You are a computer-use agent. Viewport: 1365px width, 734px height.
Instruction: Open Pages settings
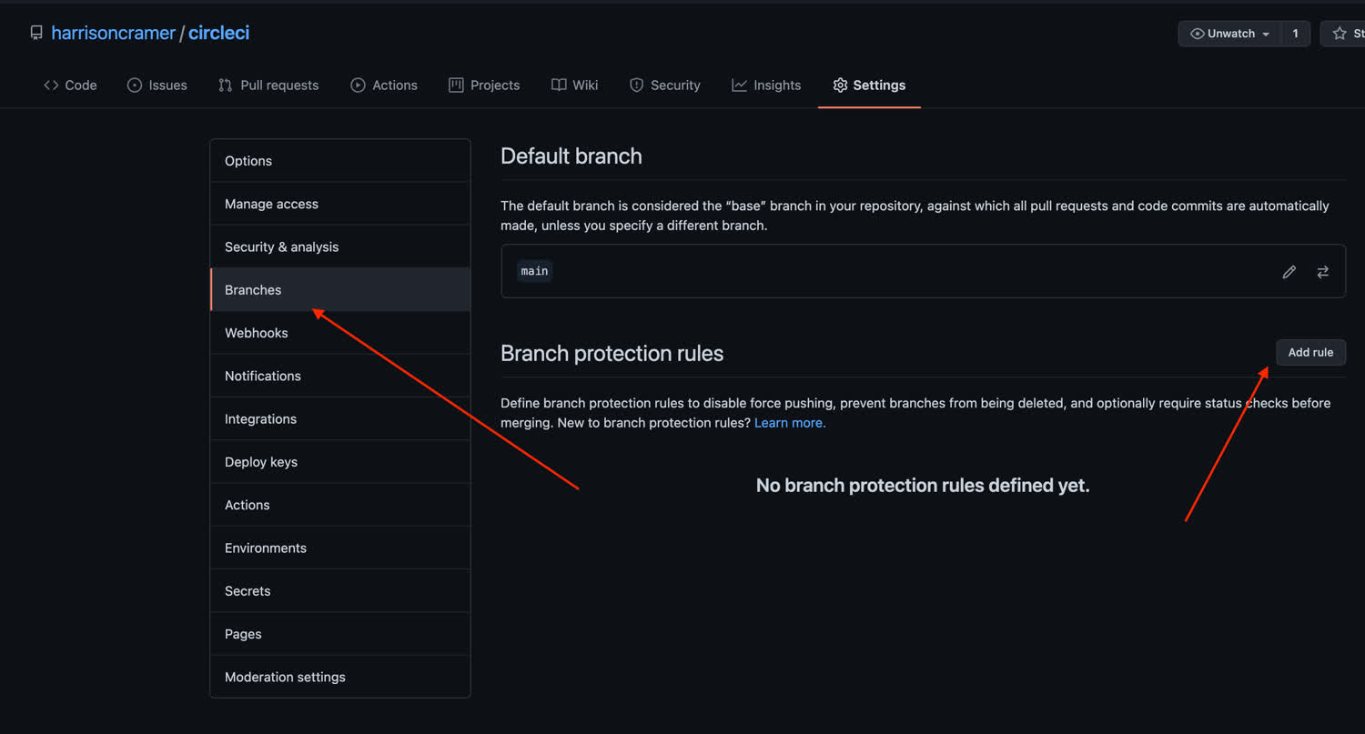click(x=340, y=634)
